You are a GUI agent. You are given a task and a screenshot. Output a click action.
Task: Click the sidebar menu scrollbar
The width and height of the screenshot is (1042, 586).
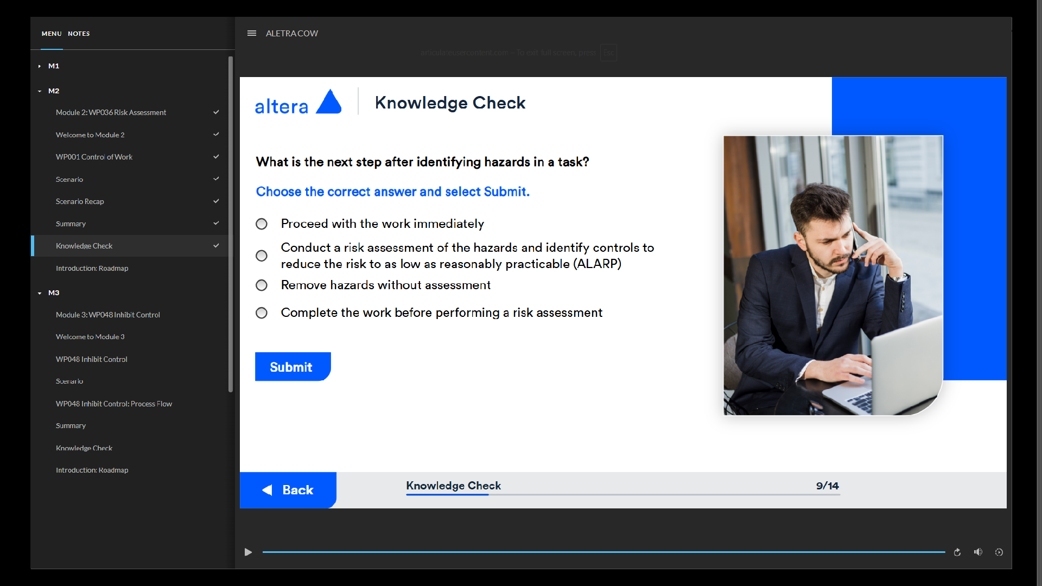point(231,224)
